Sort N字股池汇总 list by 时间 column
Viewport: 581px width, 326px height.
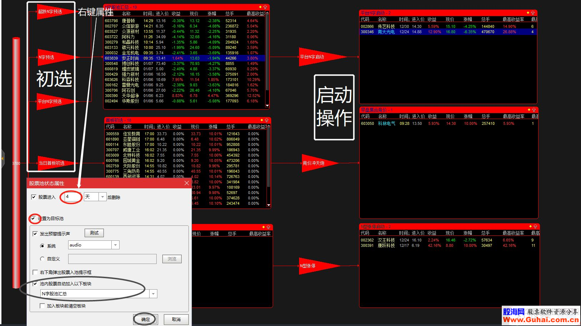coord(148,14)
